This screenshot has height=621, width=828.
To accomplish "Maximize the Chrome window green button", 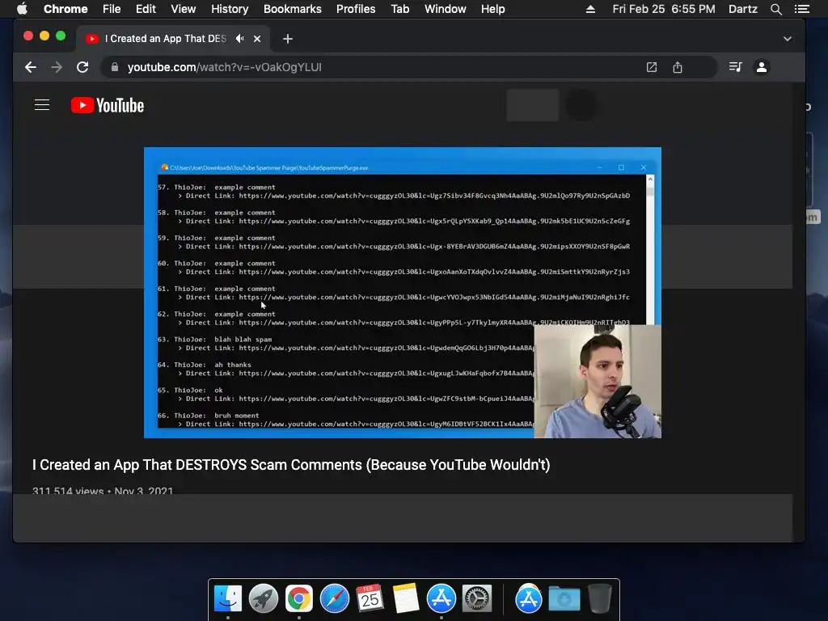I will (x=61, y=36).
